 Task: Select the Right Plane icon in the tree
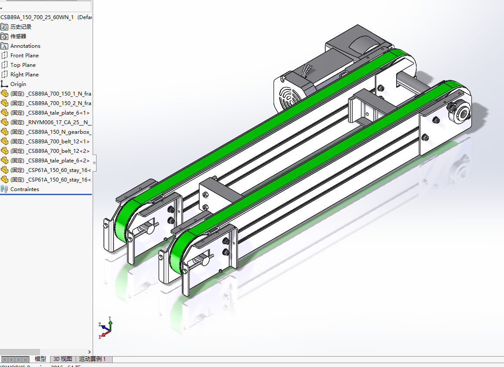click(4, 75)
